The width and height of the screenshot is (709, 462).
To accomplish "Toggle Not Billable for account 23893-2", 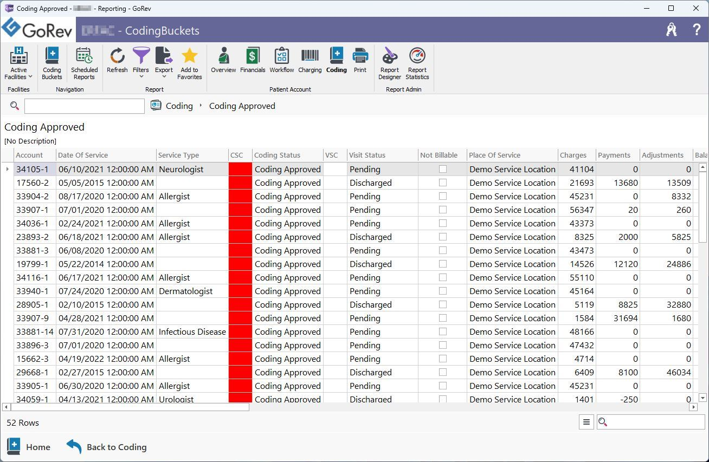I will [x=443, y=237].
